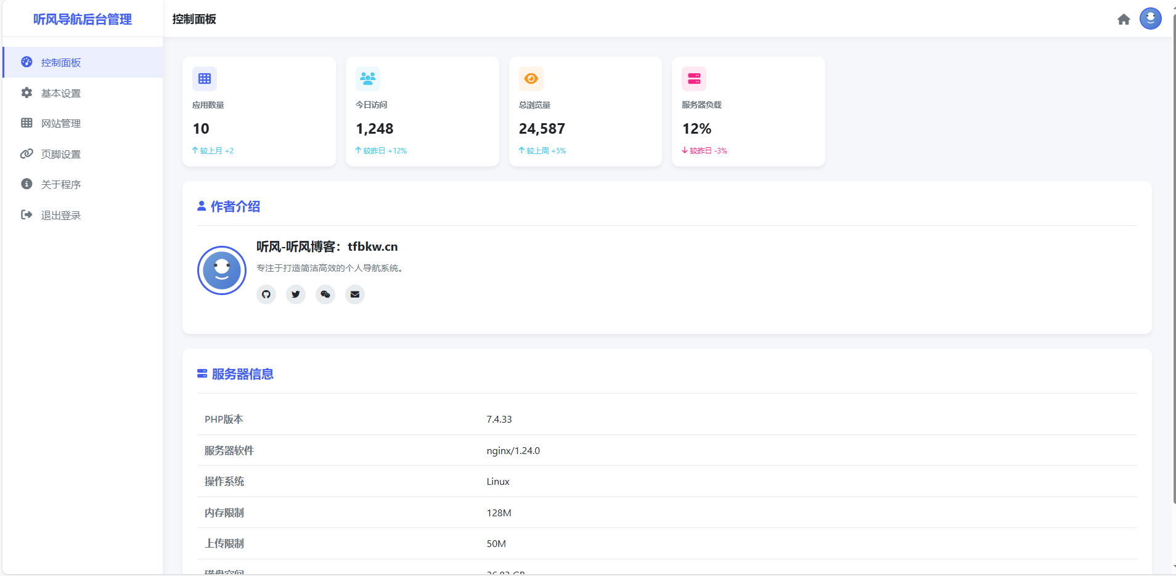This screenshot has height=576, width=1176.
Task: Click the home icon in top bar
Action: tap(1124, 19)
